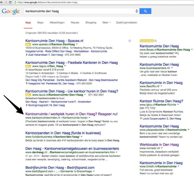This screenshot has width=194, height=176.
Task: Open flexas.nl Kantoorruimte Den Haag sidebar ad
Action: [159, 46]
